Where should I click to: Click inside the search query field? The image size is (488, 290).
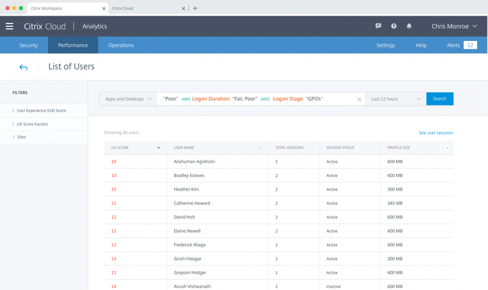(261, 99)
